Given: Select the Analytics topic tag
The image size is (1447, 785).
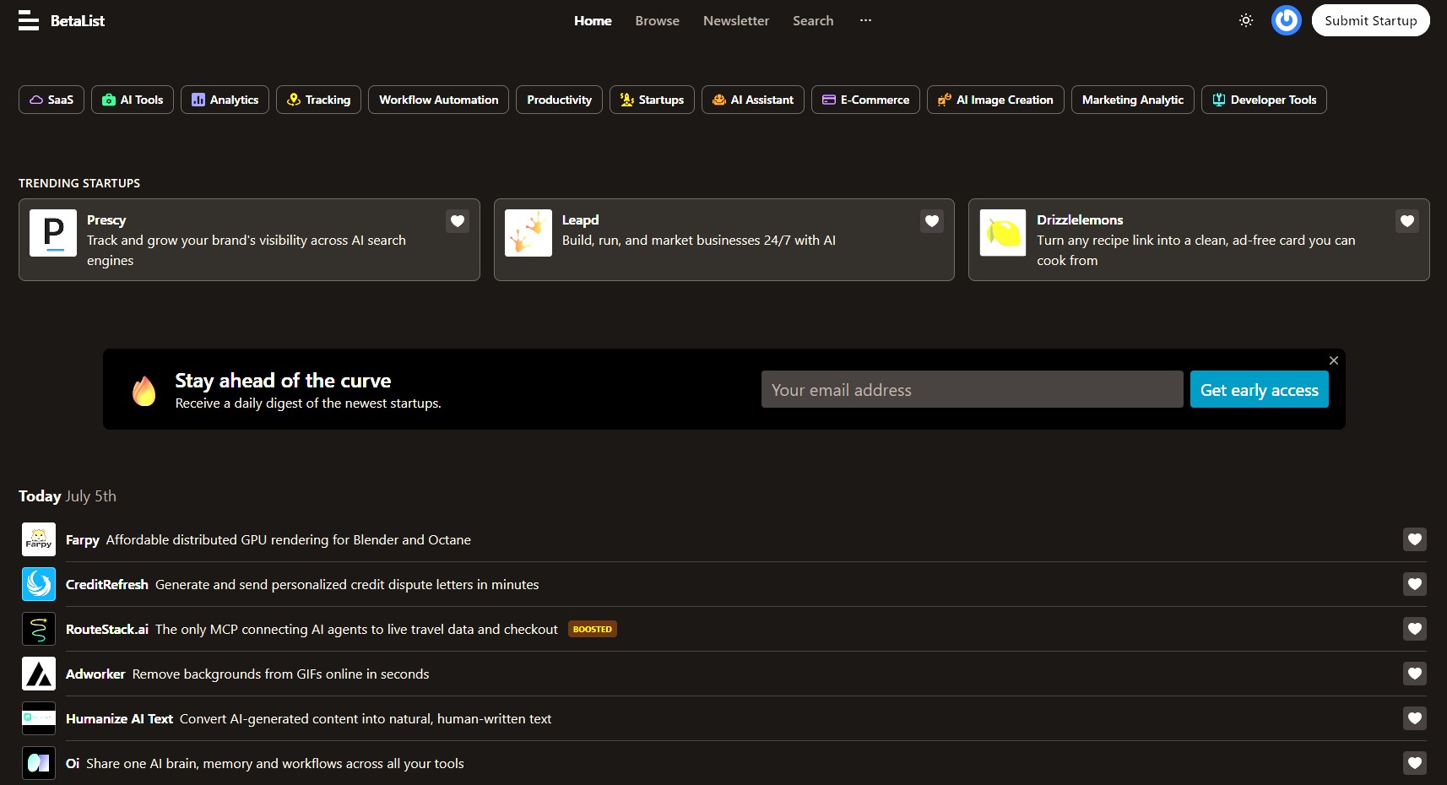Looking at the screenshot, I should (225, 100).
